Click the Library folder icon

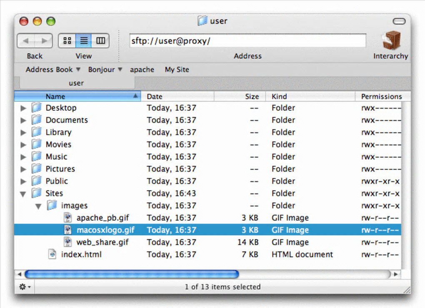36,132
